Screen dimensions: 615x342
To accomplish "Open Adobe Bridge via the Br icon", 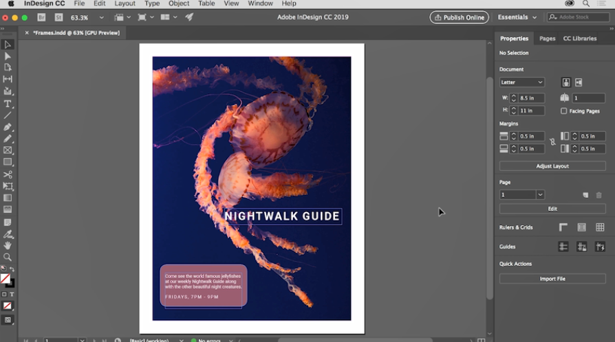I will click(42, 17).
